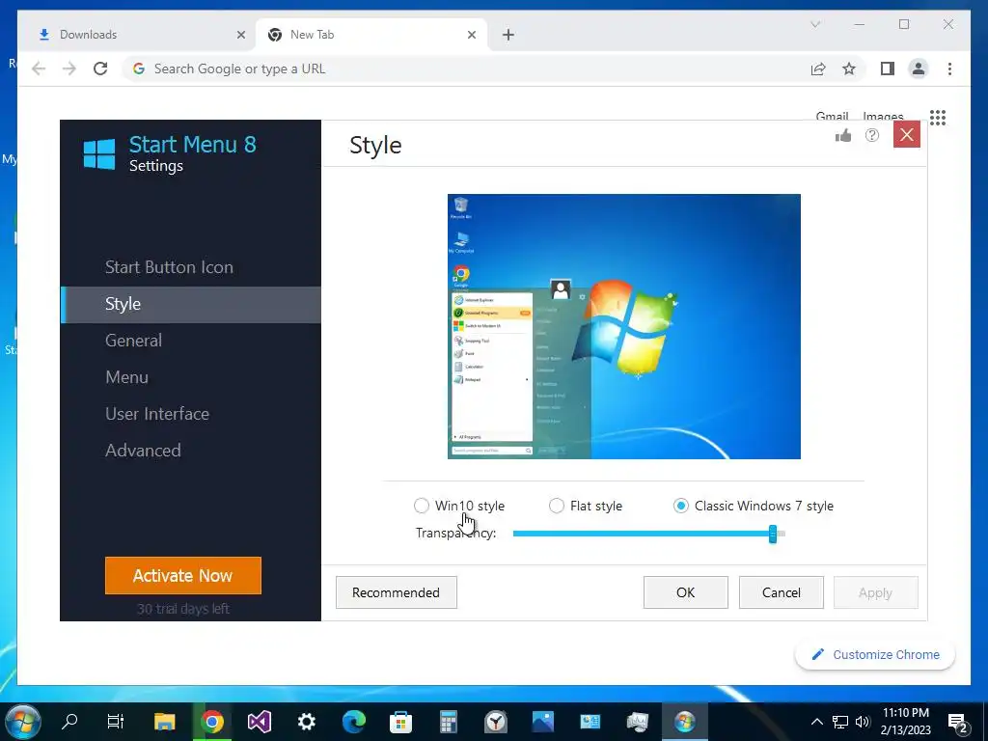Switch to the New Tab tab in Chrome
The image size is (988, 741).
(371, 35)
